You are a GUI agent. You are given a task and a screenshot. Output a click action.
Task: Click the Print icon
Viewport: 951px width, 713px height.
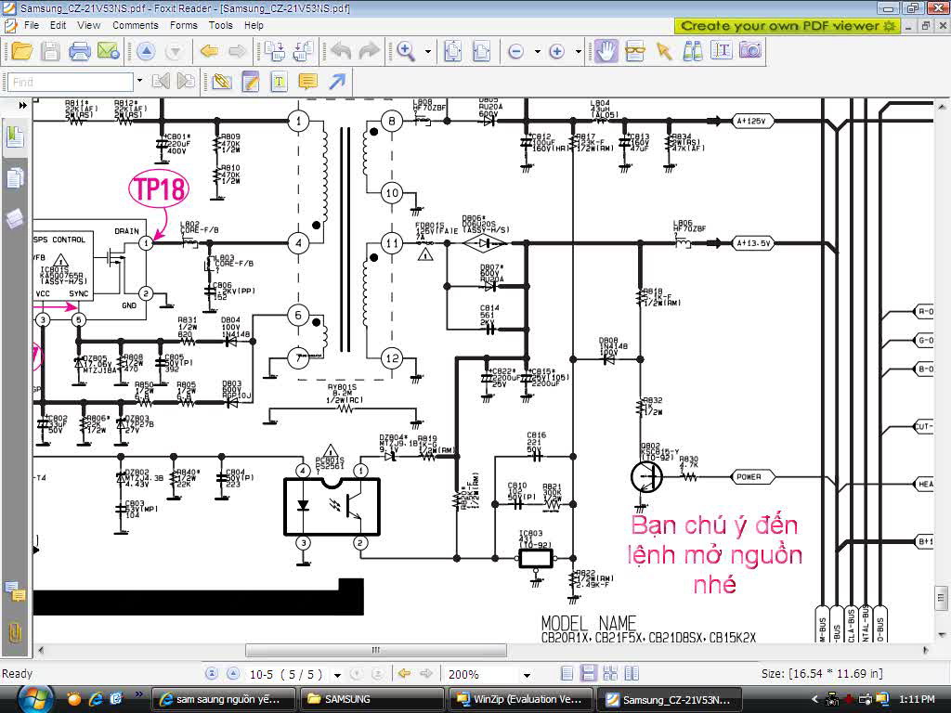tap(80, 51)
